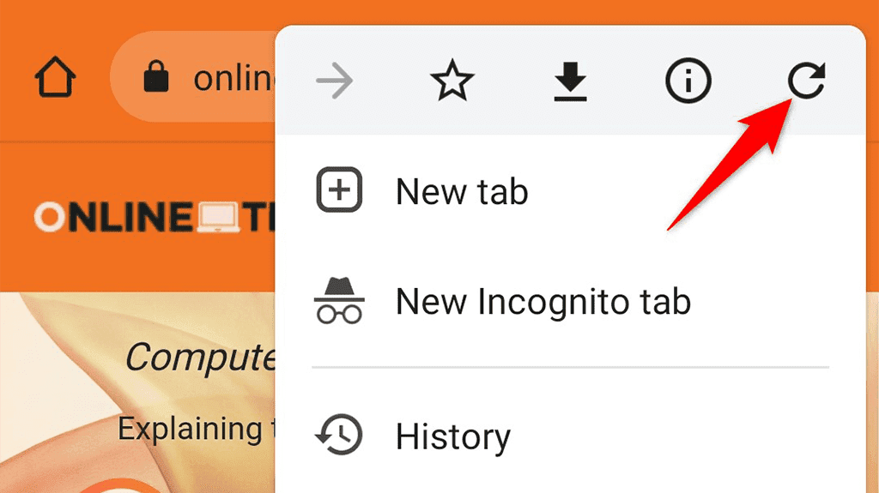Screen dimensions: 879x493
Task: Click the italic "Compute" heading text
Action: (200, 357)
